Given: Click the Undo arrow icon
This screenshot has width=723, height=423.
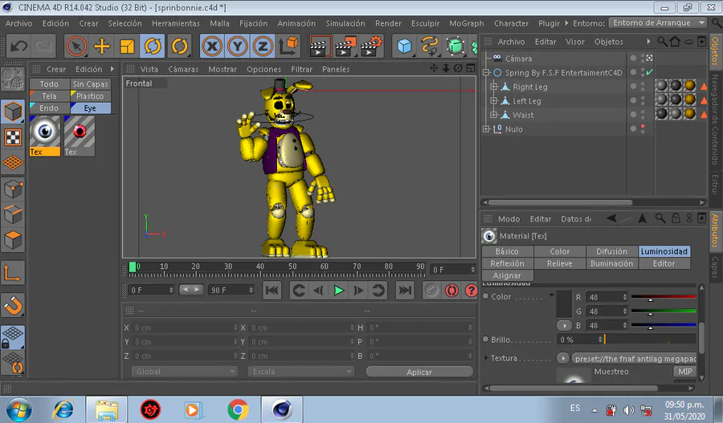Looking at the screenshot, I should point(18,46).
